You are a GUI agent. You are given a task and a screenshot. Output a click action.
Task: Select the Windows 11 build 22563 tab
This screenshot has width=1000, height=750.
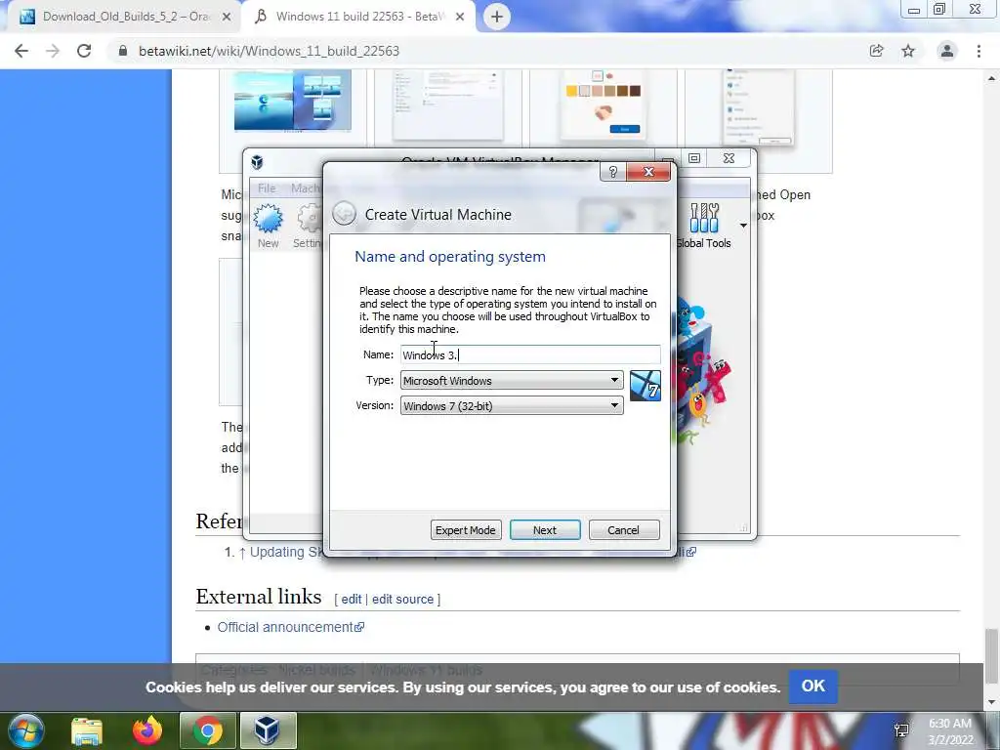coord(360,17)
